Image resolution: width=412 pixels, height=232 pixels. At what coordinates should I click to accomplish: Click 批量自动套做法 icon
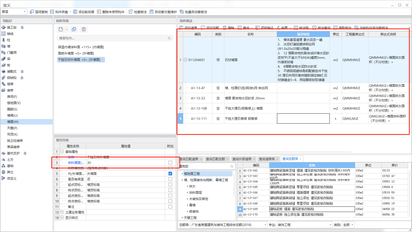tap(182, 12)
